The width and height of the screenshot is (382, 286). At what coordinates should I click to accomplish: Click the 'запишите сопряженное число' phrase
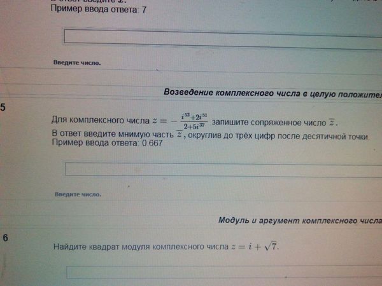tap(271, 122)
